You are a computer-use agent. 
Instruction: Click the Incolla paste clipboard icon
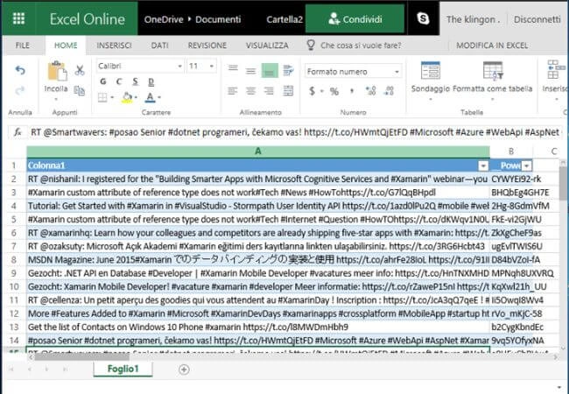pyautogui.click(x=57, y=70)
